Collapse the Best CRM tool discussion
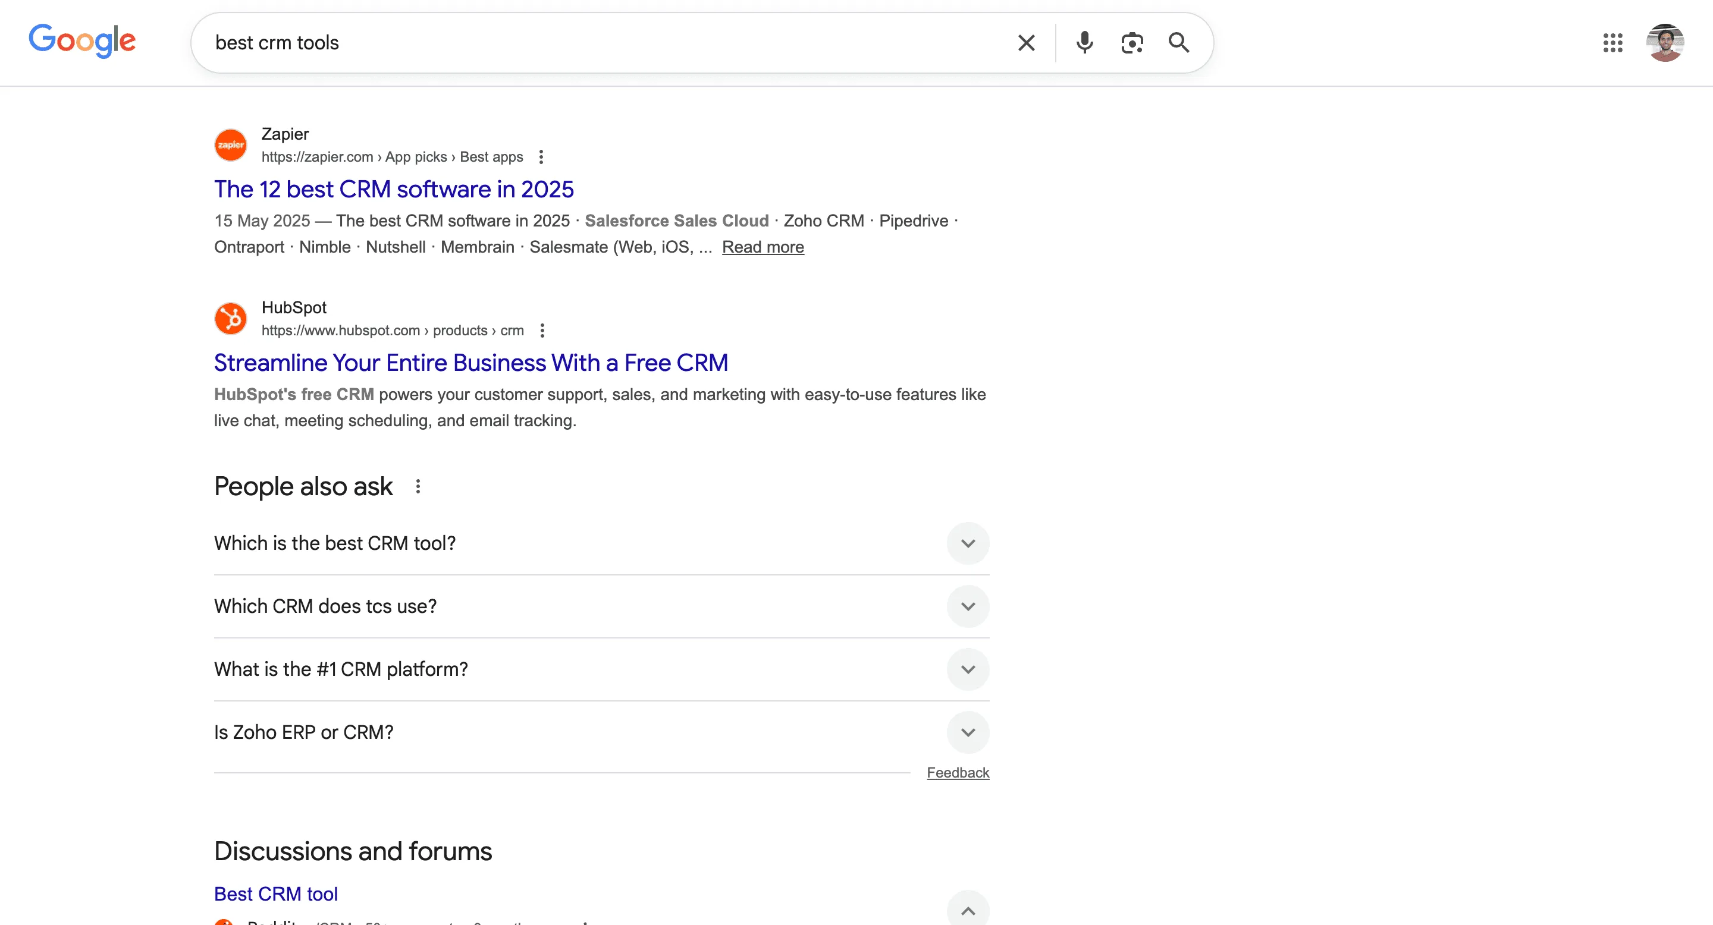 pos(968,908)
